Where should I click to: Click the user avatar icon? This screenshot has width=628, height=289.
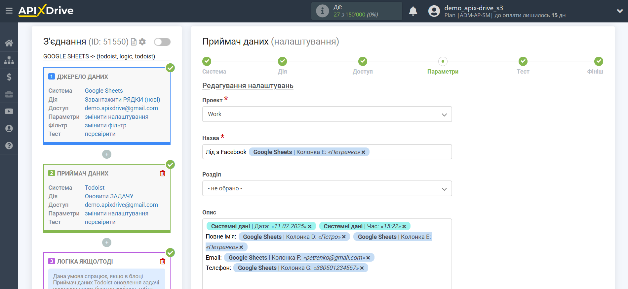coord(434,11)
